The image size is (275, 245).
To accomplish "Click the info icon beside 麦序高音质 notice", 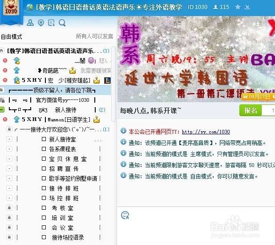I will pyautogui.click(x=123, y=142).
